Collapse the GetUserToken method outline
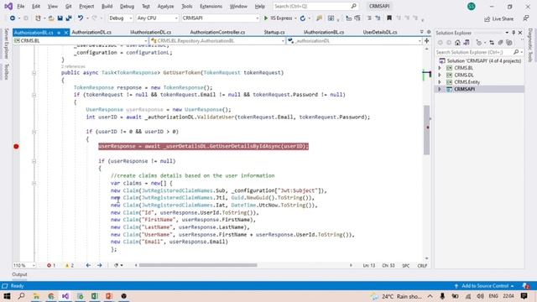Viewport: 537px width, 302px height. point(34,73)
